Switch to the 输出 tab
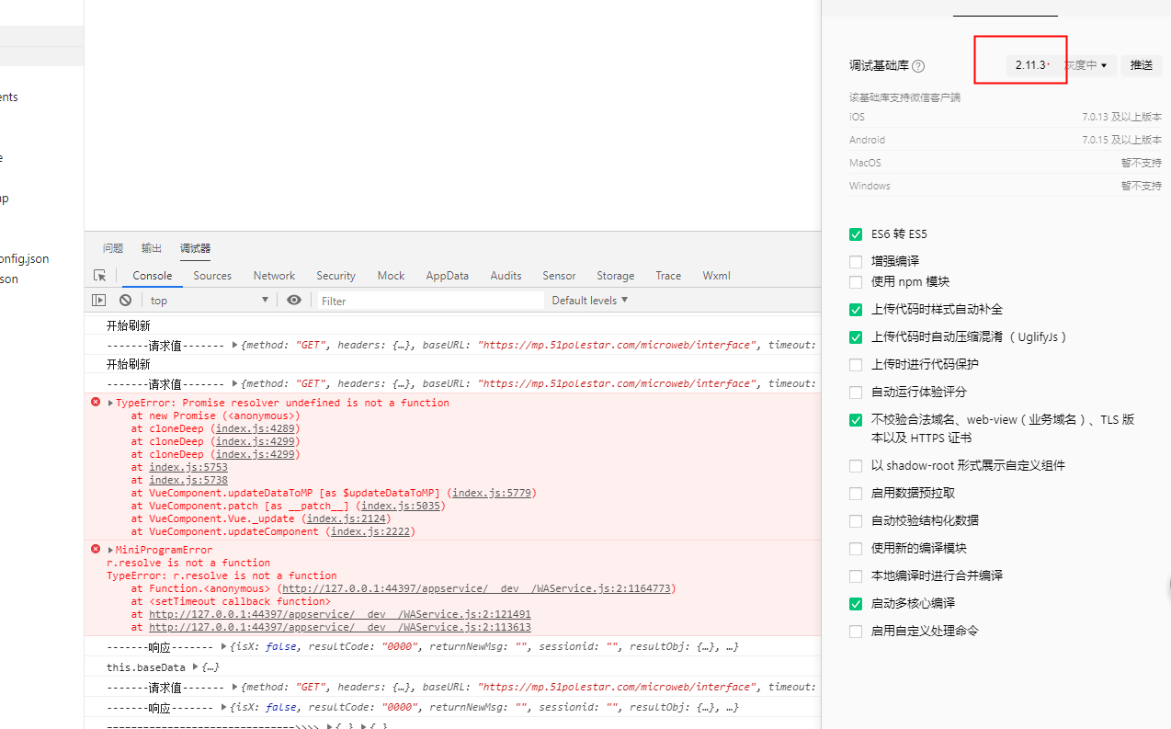The width and height of the screenshot is (1171, 729). 152,248
